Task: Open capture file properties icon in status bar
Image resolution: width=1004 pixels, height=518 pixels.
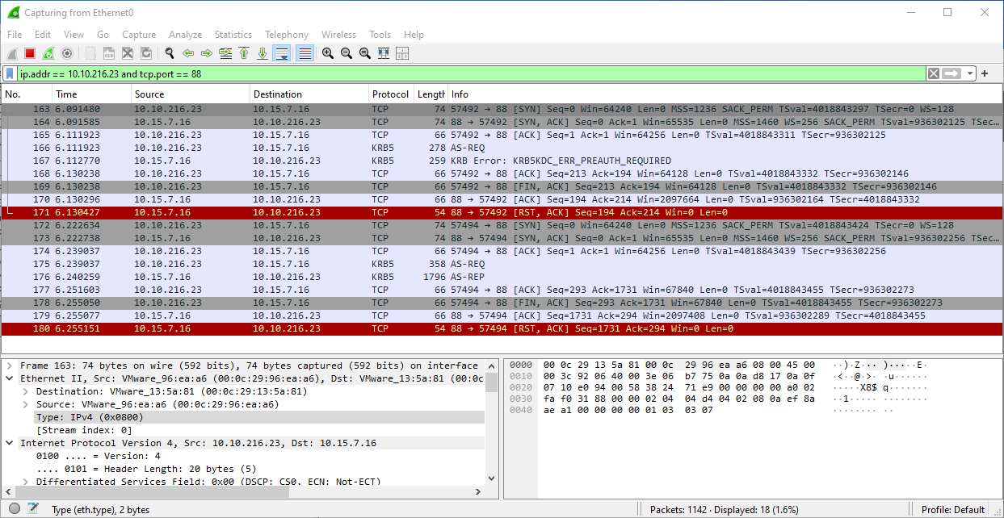Action: (x=33, y=509)
